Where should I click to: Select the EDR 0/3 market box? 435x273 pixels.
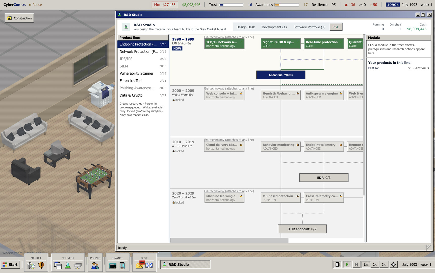(324, 178)
